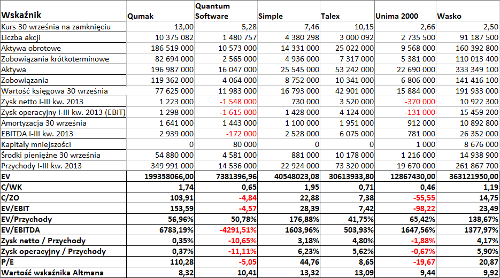Screen dimensions: 500x278
Task: Select the EV/EBITDA row label
Action: pyautogui.click(x=20, y=230)
